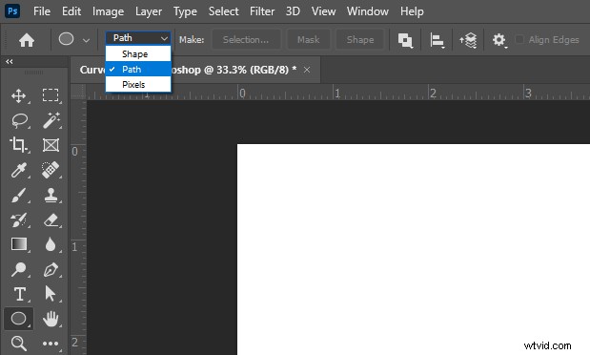Select the Hand tool

pyautogui.click(x=51, y=319)
